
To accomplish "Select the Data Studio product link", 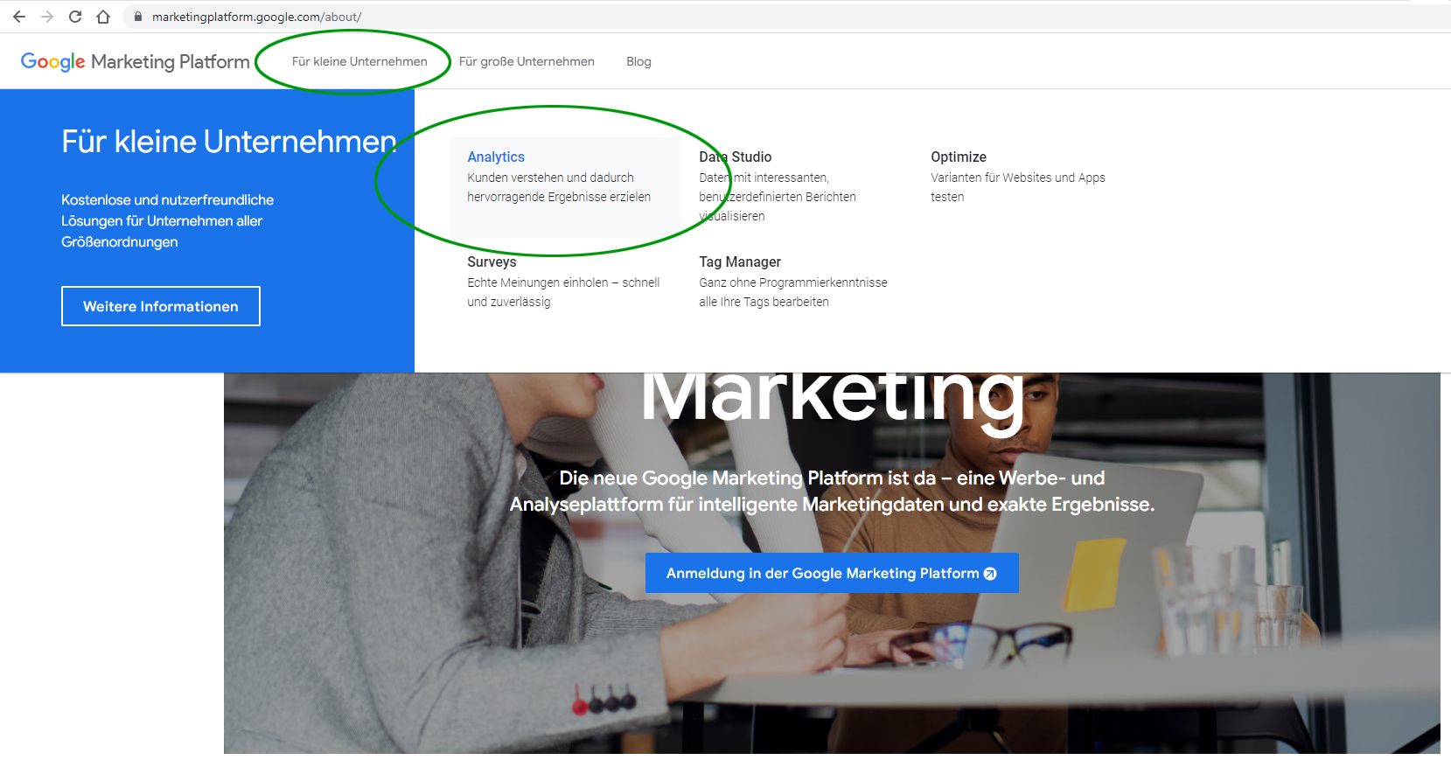I will [x=736, y=157].
